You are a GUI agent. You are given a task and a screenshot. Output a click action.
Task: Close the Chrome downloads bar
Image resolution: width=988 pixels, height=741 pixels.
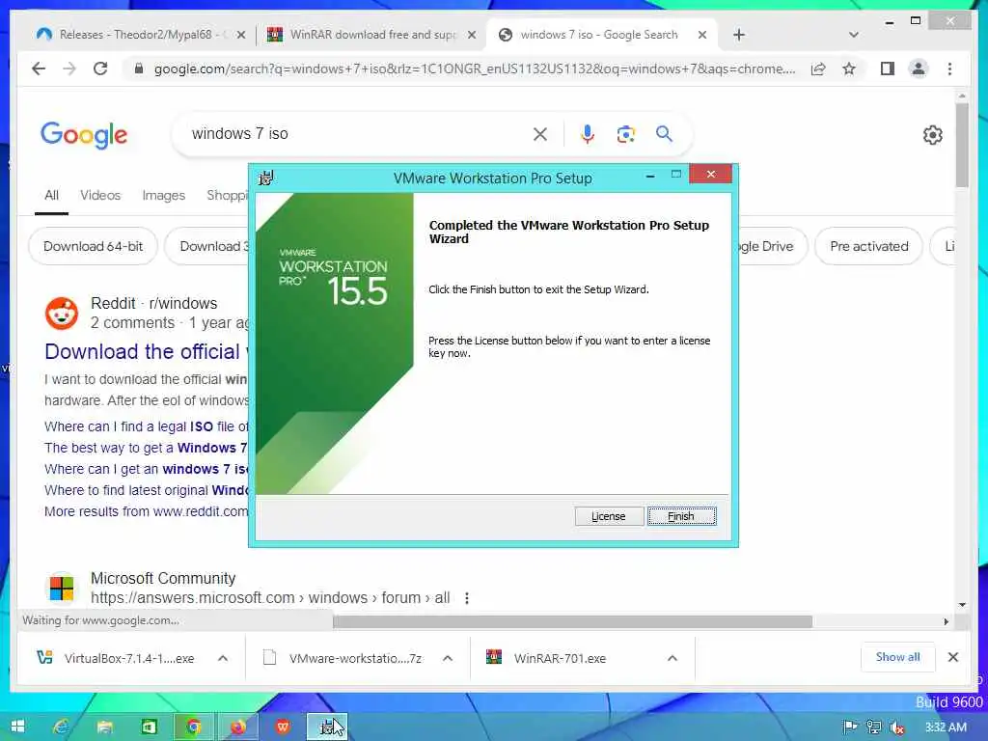[x=953, y=657]
